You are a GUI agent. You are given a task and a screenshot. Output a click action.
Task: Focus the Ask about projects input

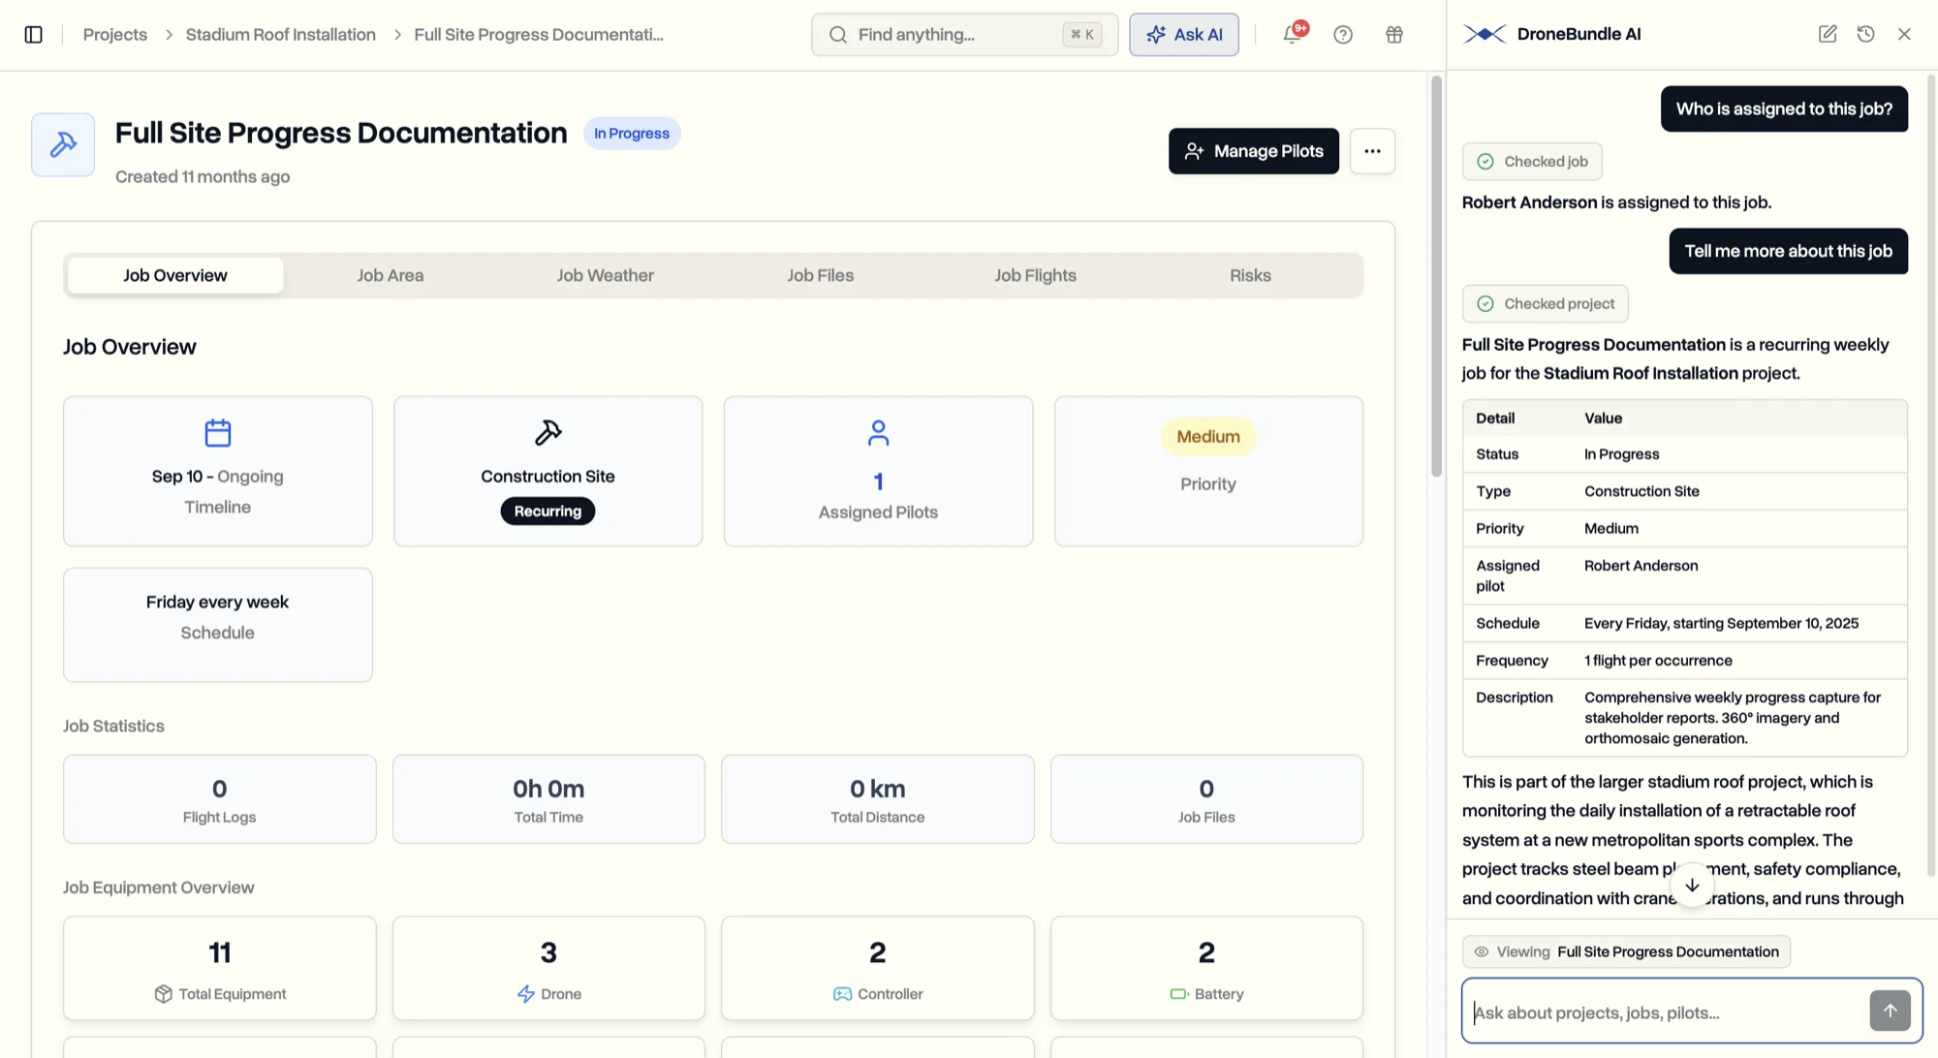pos(1667,1012)
